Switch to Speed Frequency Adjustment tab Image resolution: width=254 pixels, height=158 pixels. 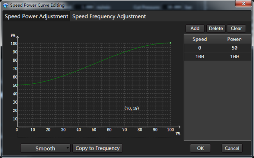(x=109, y=16)
